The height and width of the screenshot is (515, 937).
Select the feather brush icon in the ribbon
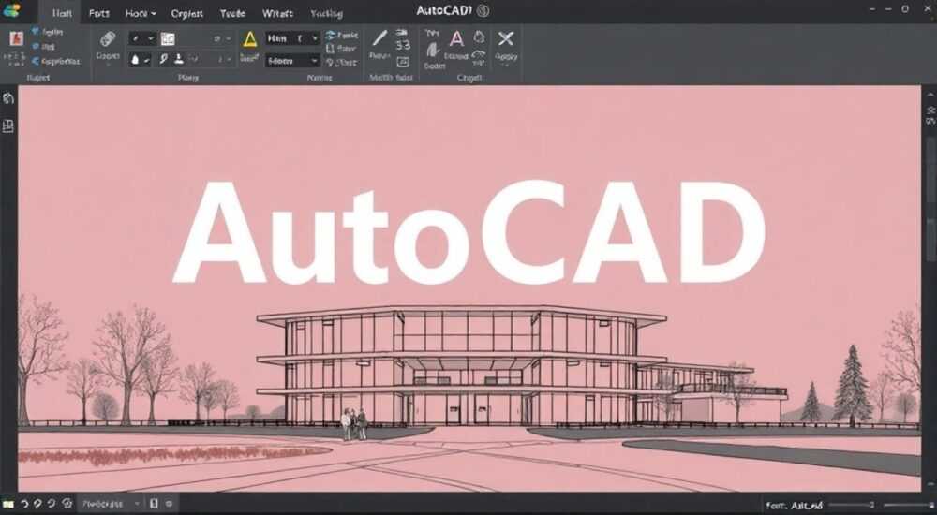tap(433, 50)
